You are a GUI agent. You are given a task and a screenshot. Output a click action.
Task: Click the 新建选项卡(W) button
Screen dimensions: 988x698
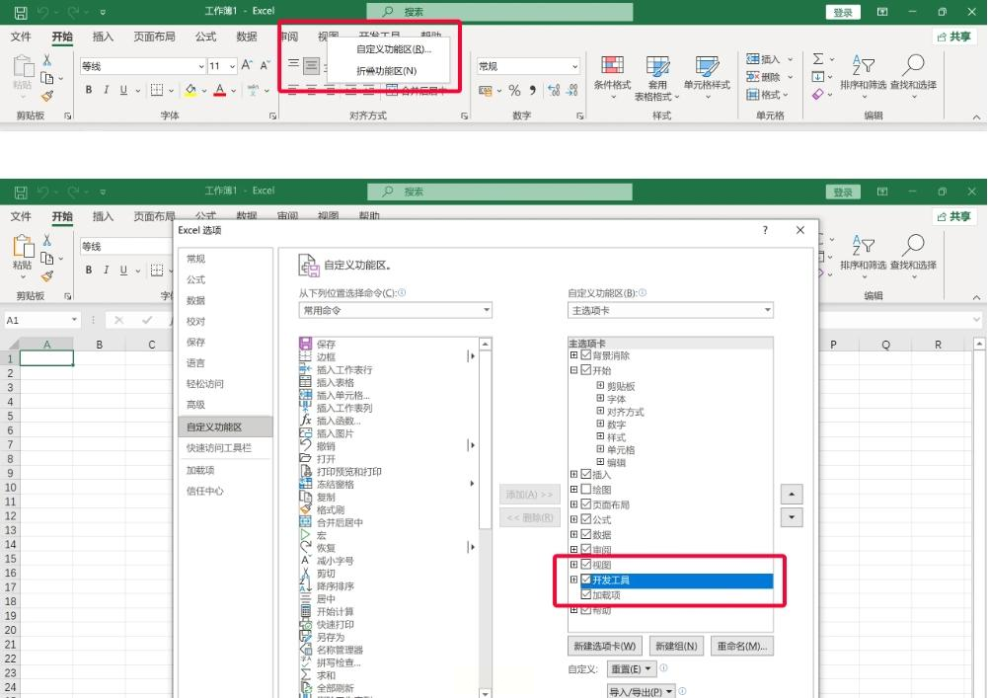pyautogui.click(x=604, y=647)
